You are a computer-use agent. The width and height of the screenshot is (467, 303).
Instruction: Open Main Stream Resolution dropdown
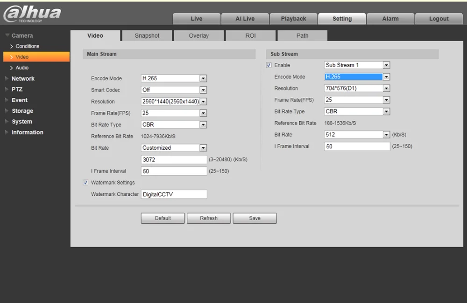click(174, 102)
